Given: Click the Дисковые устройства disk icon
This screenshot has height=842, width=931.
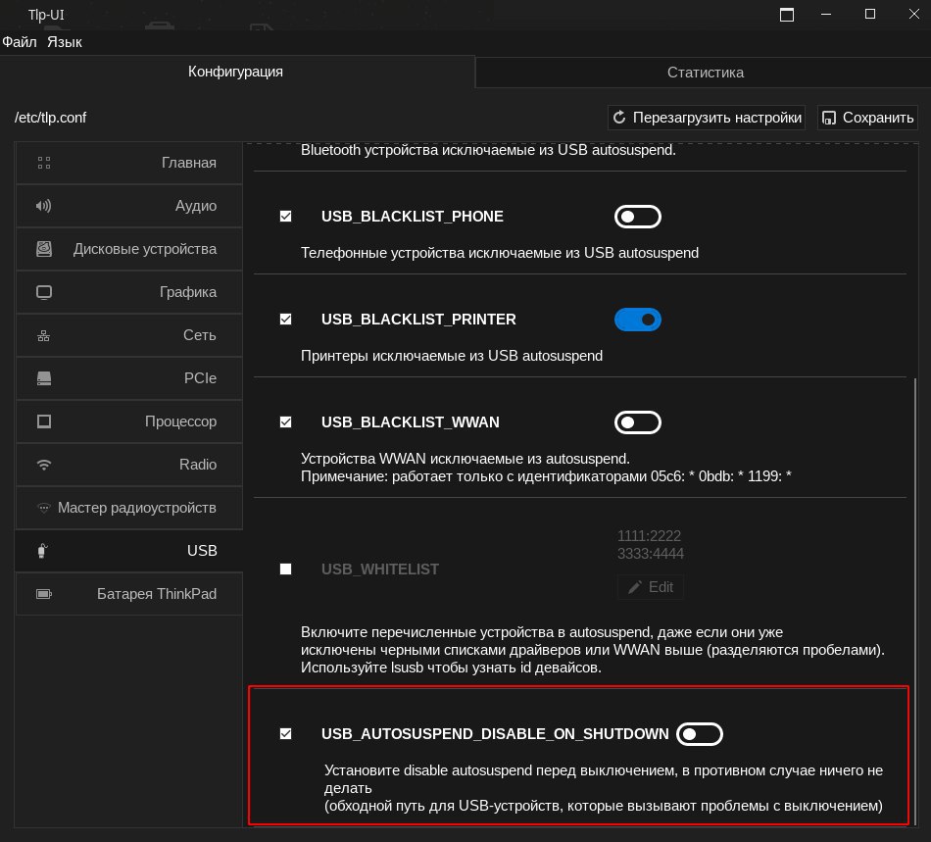Looking at the screenshot, I should coord(44,249).
